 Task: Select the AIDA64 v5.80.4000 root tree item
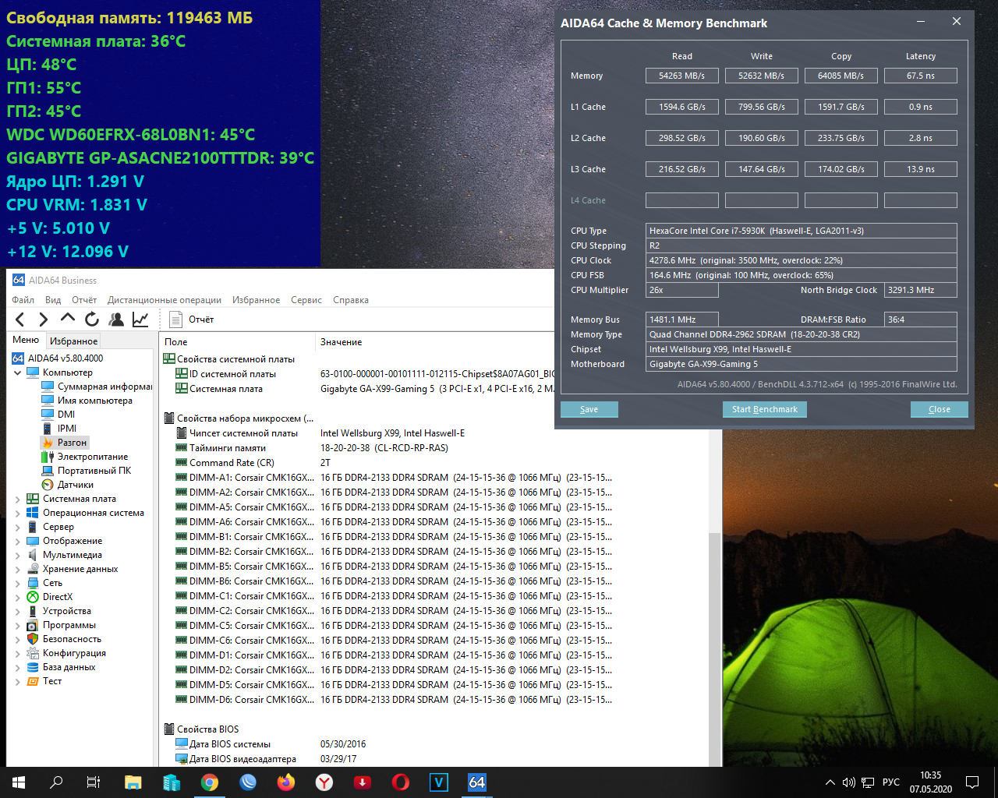[x=65, y=358]
